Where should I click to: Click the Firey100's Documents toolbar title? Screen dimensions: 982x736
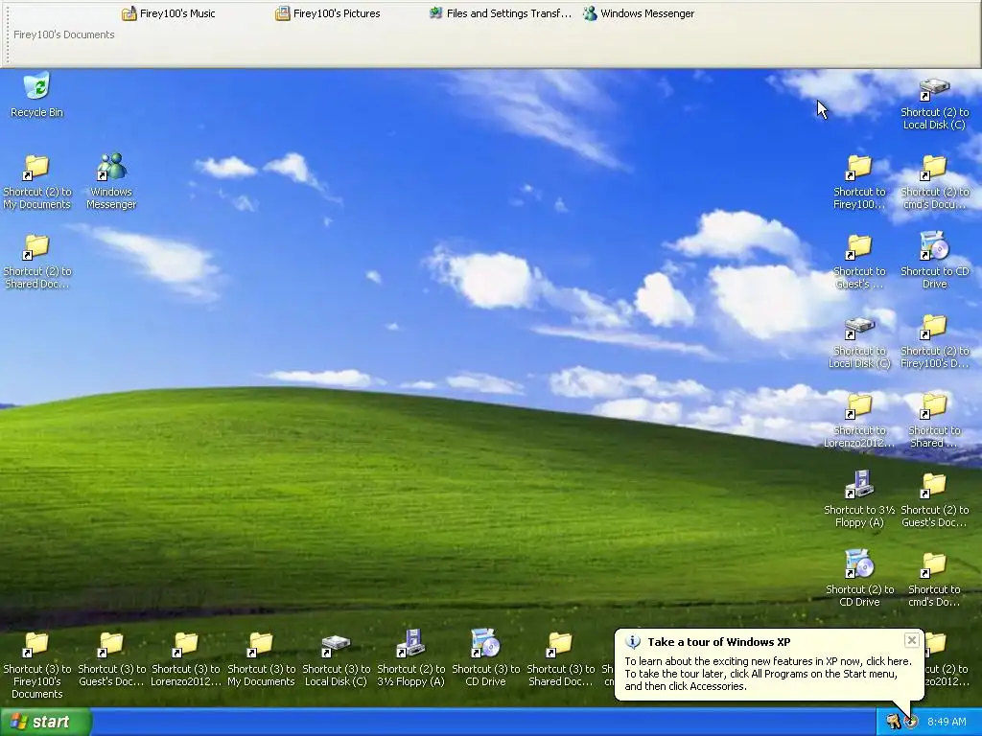(x=64, y=34)
